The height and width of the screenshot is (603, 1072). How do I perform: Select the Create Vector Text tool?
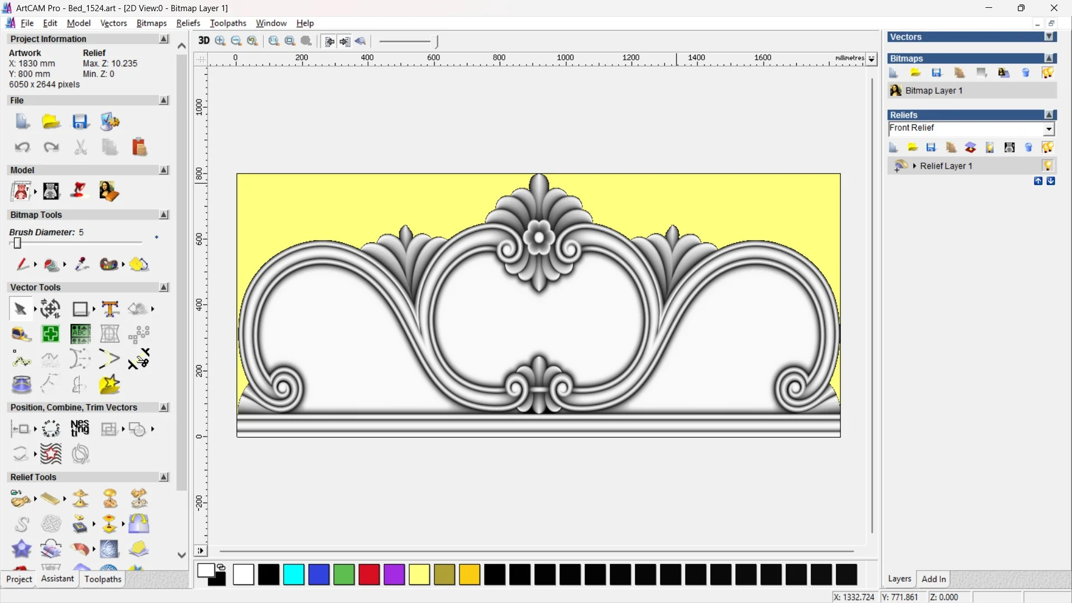[x=110, y=309]
